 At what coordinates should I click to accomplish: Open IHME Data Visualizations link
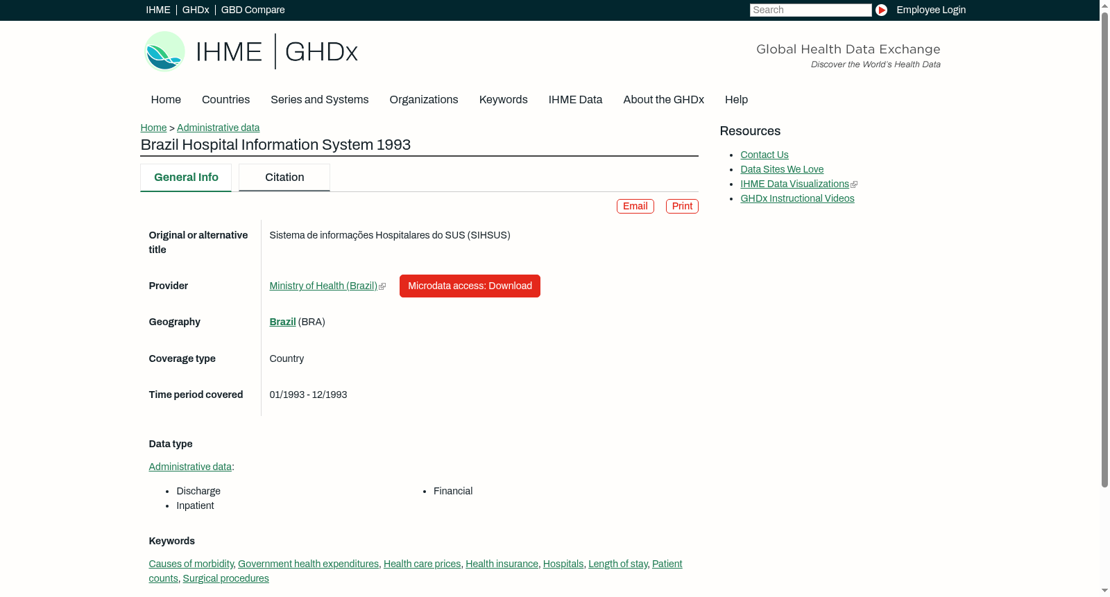click(x=794, y=184)
